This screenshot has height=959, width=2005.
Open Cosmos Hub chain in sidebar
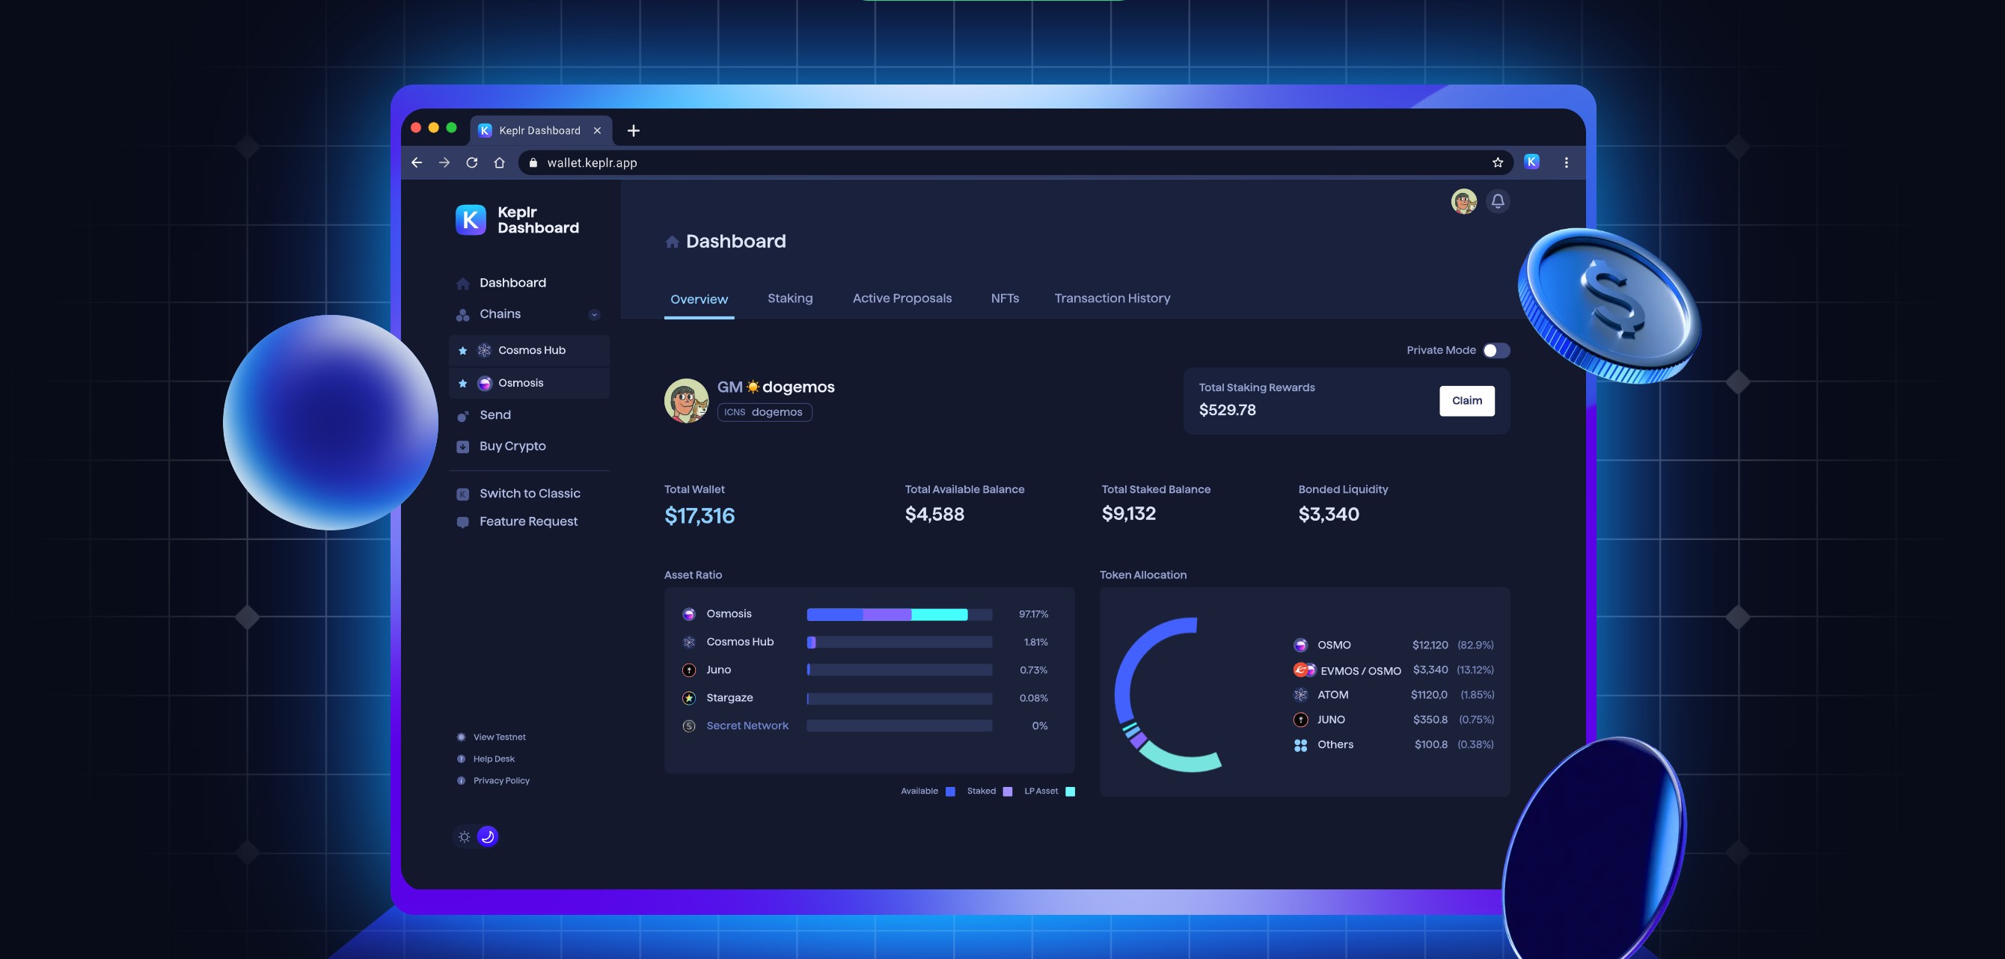click(x=529, y=351)
